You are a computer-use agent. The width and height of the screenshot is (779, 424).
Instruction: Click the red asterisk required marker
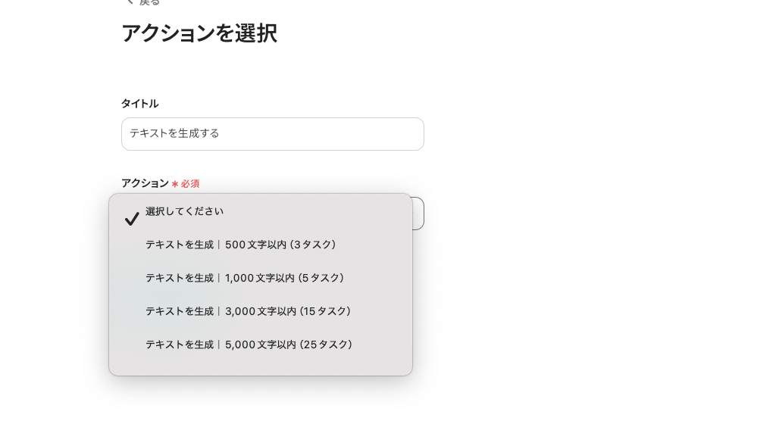click(x=174, y=184)
